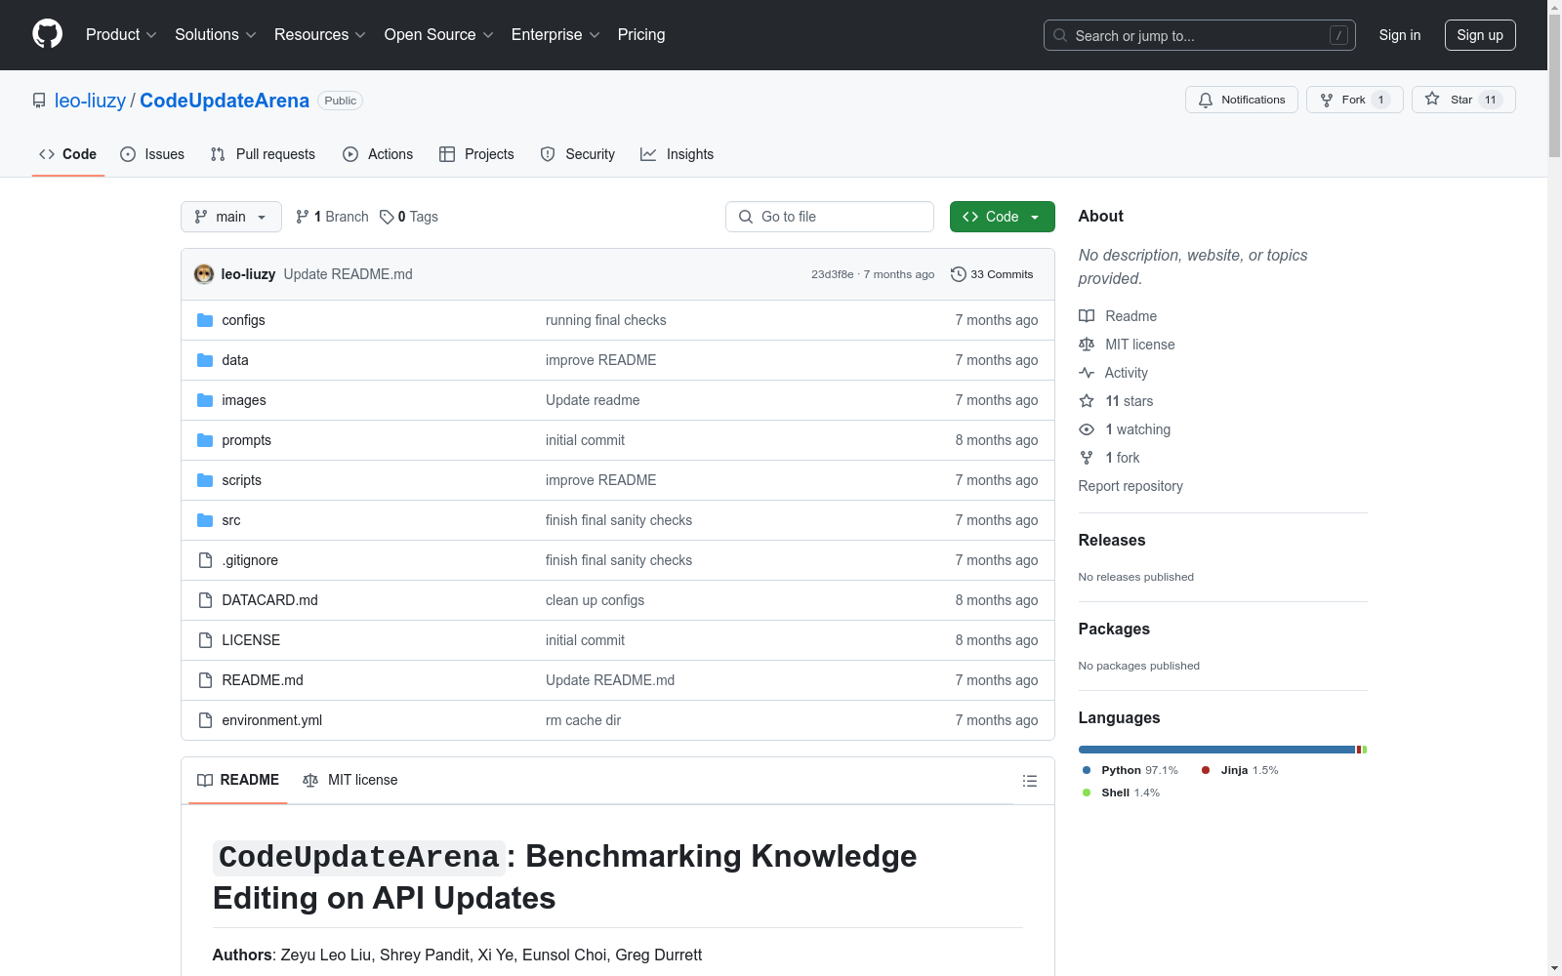Screen dimensions: 1562x976
Task: Switch to the Issues tab
Action: coord(152,154)
